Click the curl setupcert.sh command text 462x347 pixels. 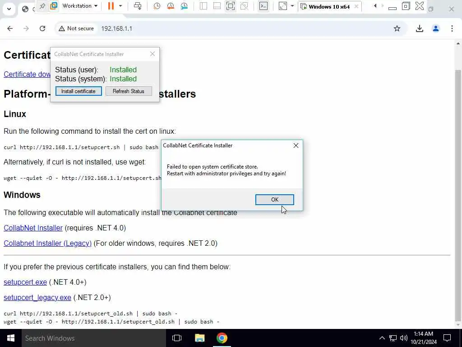(x=81, y=147)
